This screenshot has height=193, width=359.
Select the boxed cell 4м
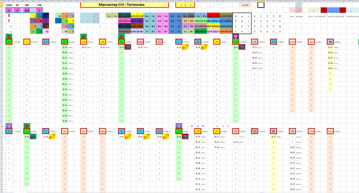pos(65,131)
